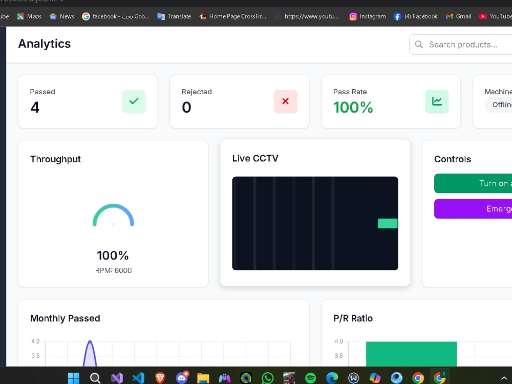This screenshot has height=384, width=512.
Task: Open the youtube URL bookmark
Action: pyautogui.click(x=307, y=16)
